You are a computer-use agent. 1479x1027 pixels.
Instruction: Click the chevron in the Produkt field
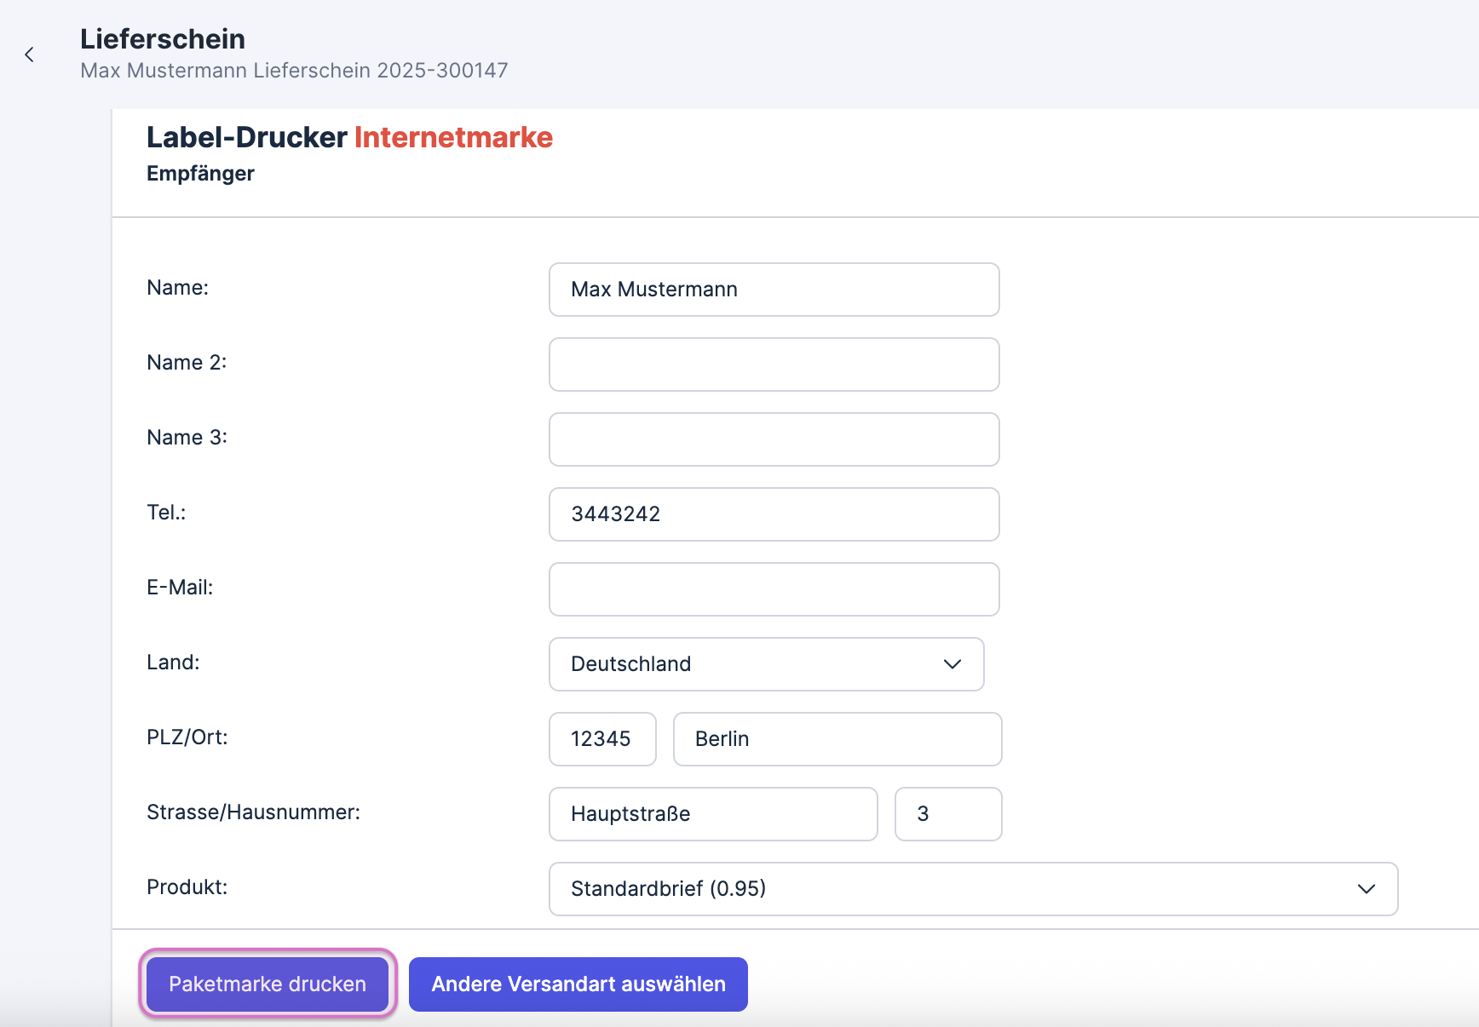(1366, 889)
